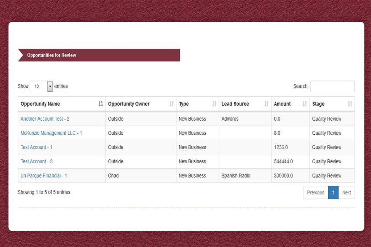Open McKenzie Management LLC - 1 opportunity

click(51, 133)
